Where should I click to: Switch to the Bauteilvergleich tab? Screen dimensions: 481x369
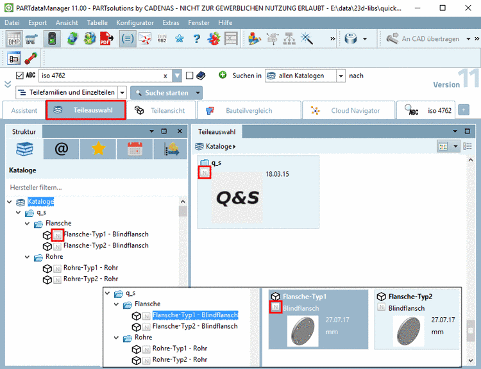click(x=249, y=111)
